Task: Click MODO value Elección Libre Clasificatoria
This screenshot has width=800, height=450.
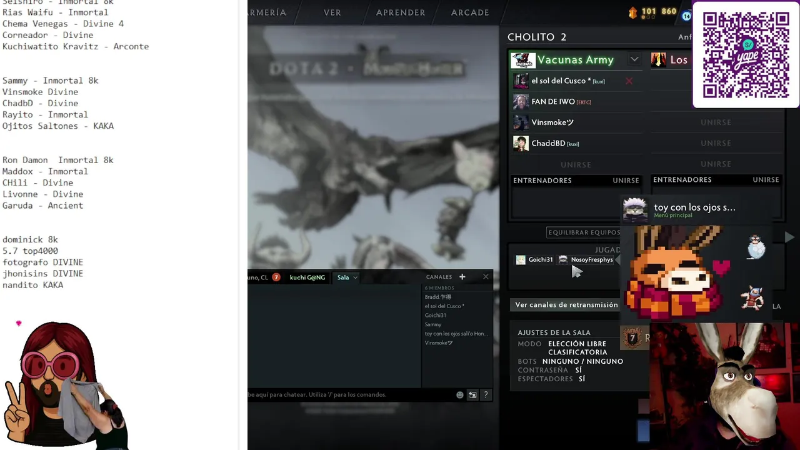Action: coord(577,347)
